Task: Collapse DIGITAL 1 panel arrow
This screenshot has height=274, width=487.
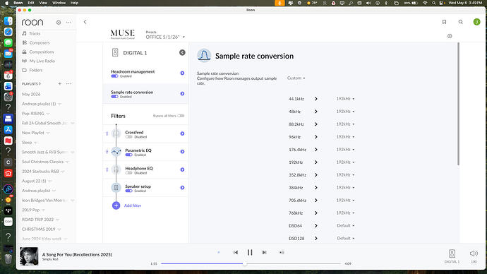Action: point(182,52)
